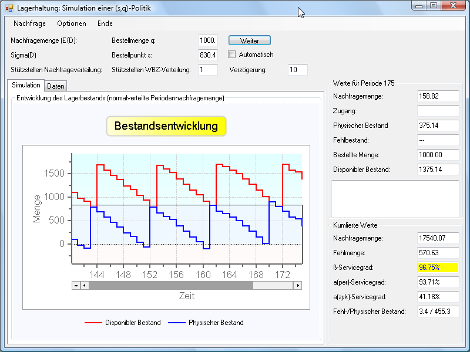
Task: Click the chart scrollbar's right arrow
Action: 298,285
